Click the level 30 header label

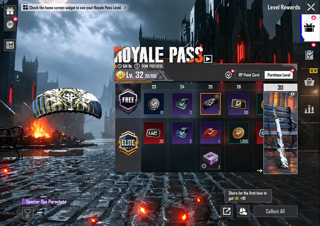pos(280,88)
